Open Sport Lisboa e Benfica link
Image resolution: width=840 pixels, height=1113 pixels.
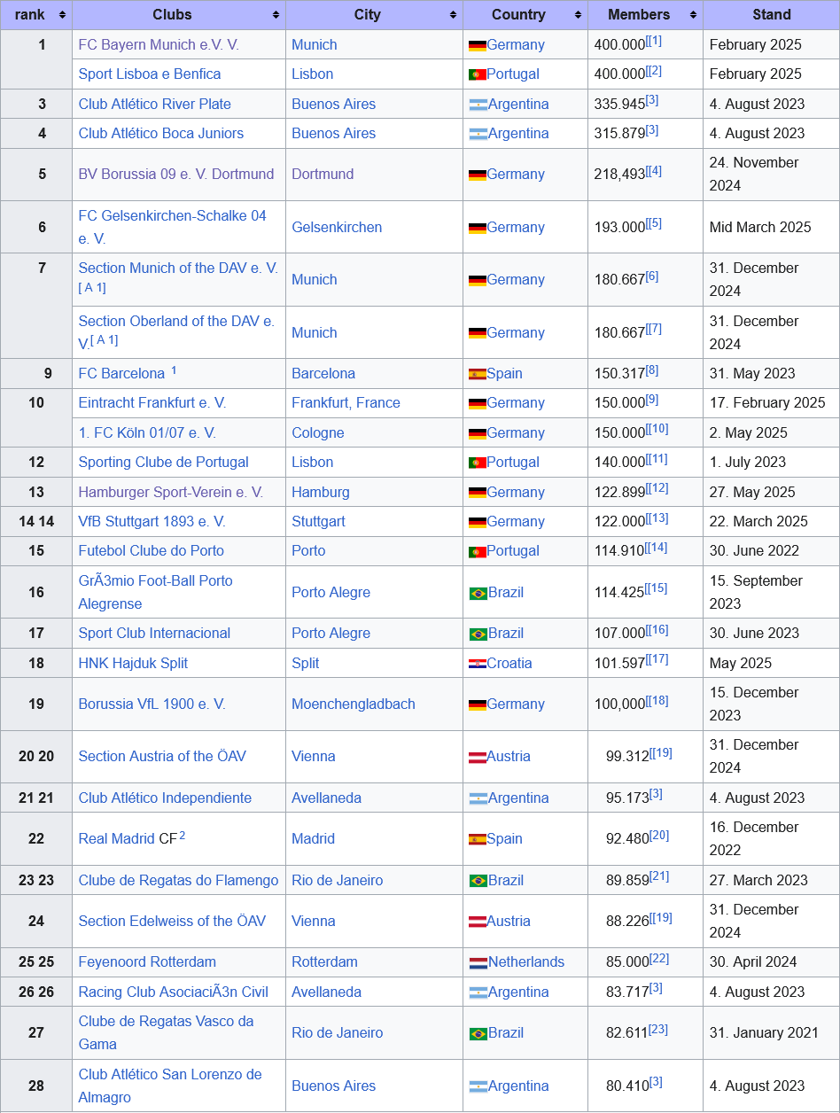tap(150, 74)
